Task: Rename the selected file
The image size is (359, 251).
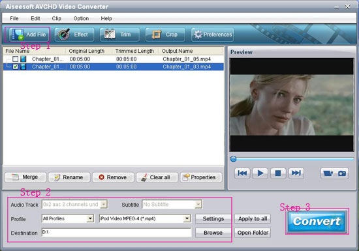Action: point(69,177)
